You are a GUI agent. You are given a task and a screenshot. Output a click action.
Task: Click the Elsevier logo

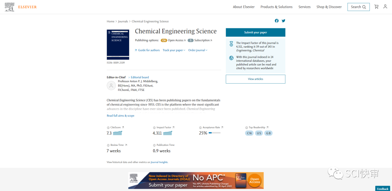click(20, 7)
